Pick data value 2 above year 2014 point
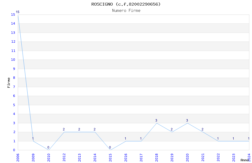The width and height of the screenshot is (252, 163). click(x=95, y=129)
